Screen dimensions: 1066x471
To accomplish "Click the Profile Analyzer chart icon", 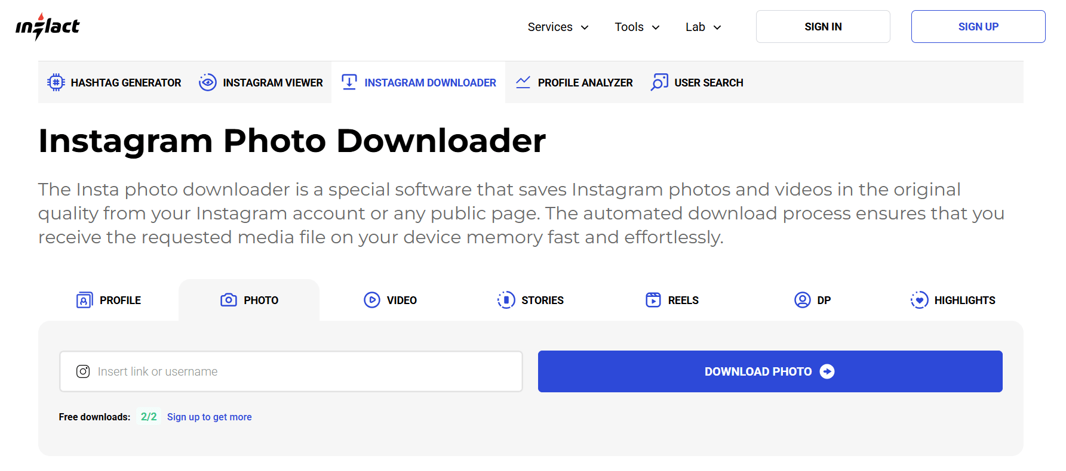I will pos(523,82).
